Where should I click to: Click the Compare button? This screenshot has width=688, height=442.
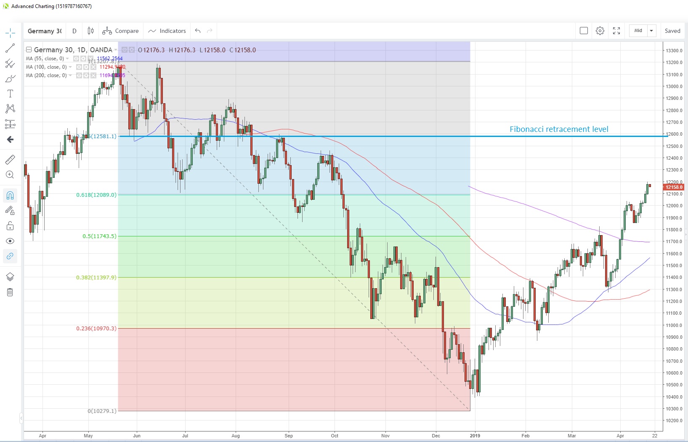(121, 31)
